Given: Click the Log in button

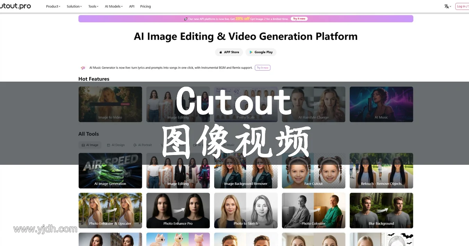Looking at the screenshot, I should (x=462, y=7).
